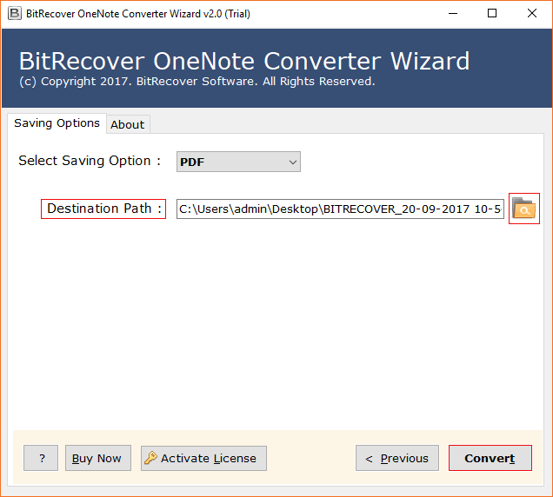The image size is (553, 497).
Task: Click the BitRecover OneNote Converter Wizard banner heading
Action: click(244, 61)
